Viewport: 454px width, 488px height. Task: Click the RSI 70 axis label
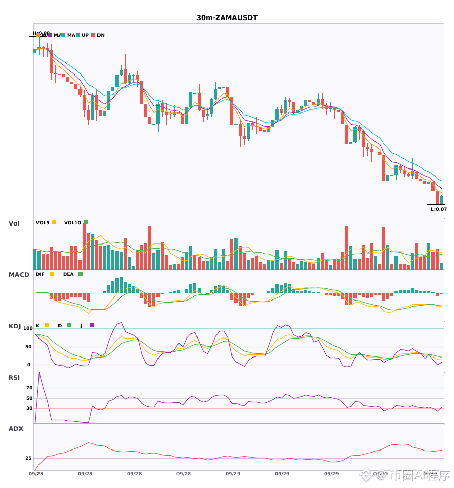click(29, 387)
